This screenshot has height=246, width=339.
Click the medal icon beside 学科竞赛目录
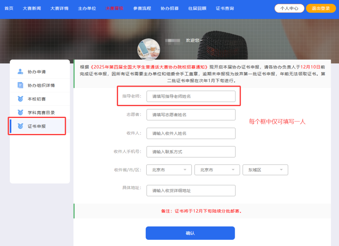tap(20, 112)
